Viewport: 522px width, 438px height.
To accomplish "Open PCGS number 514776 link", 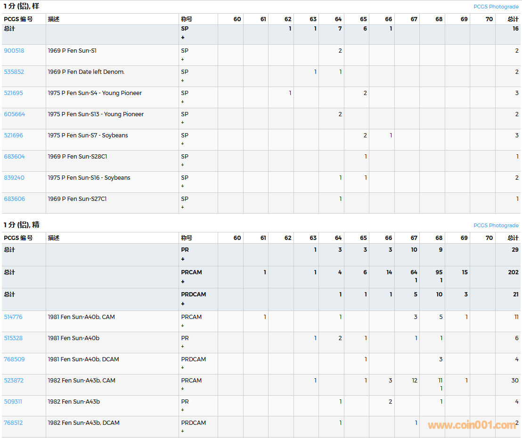I will tap(13, 317).
